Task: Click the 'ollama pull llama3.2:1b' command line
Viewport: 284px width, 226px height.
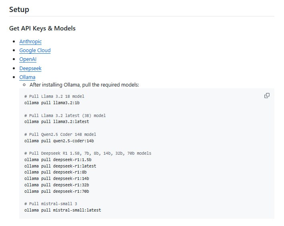Action: coord(52,103)
